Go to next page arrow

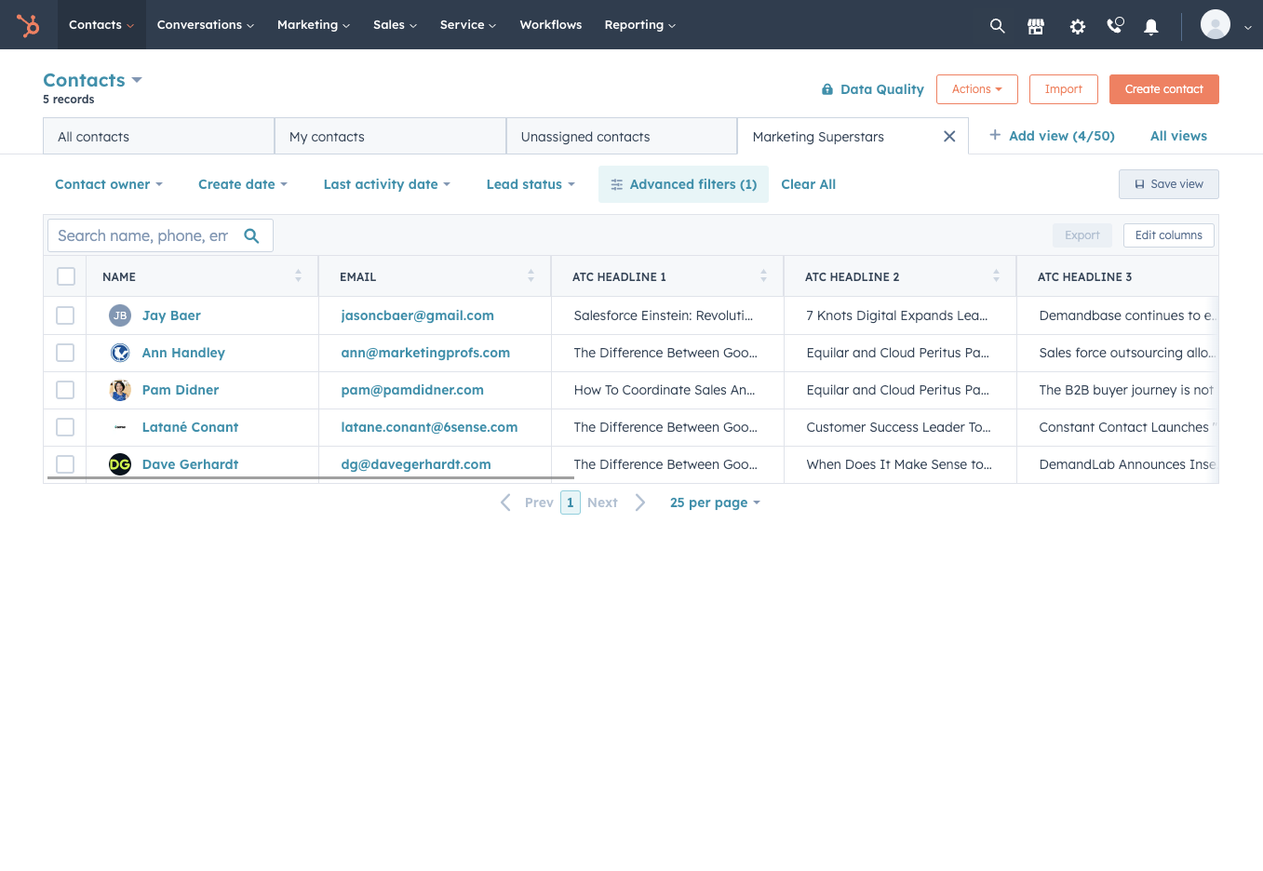coord(640,502)
